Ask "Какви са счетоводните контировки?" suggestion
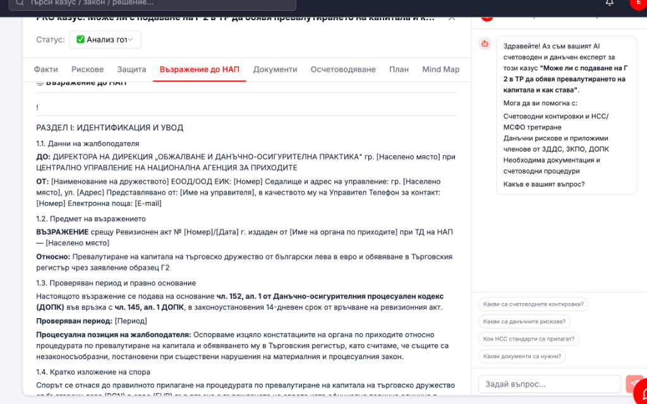 click(533, 304)
